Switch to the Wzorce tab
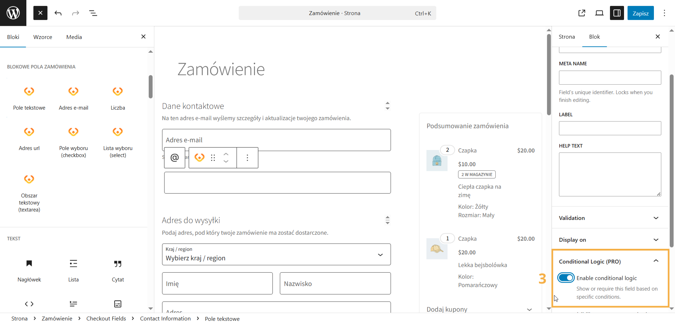The image size is (675, 324). click(43, 37)
